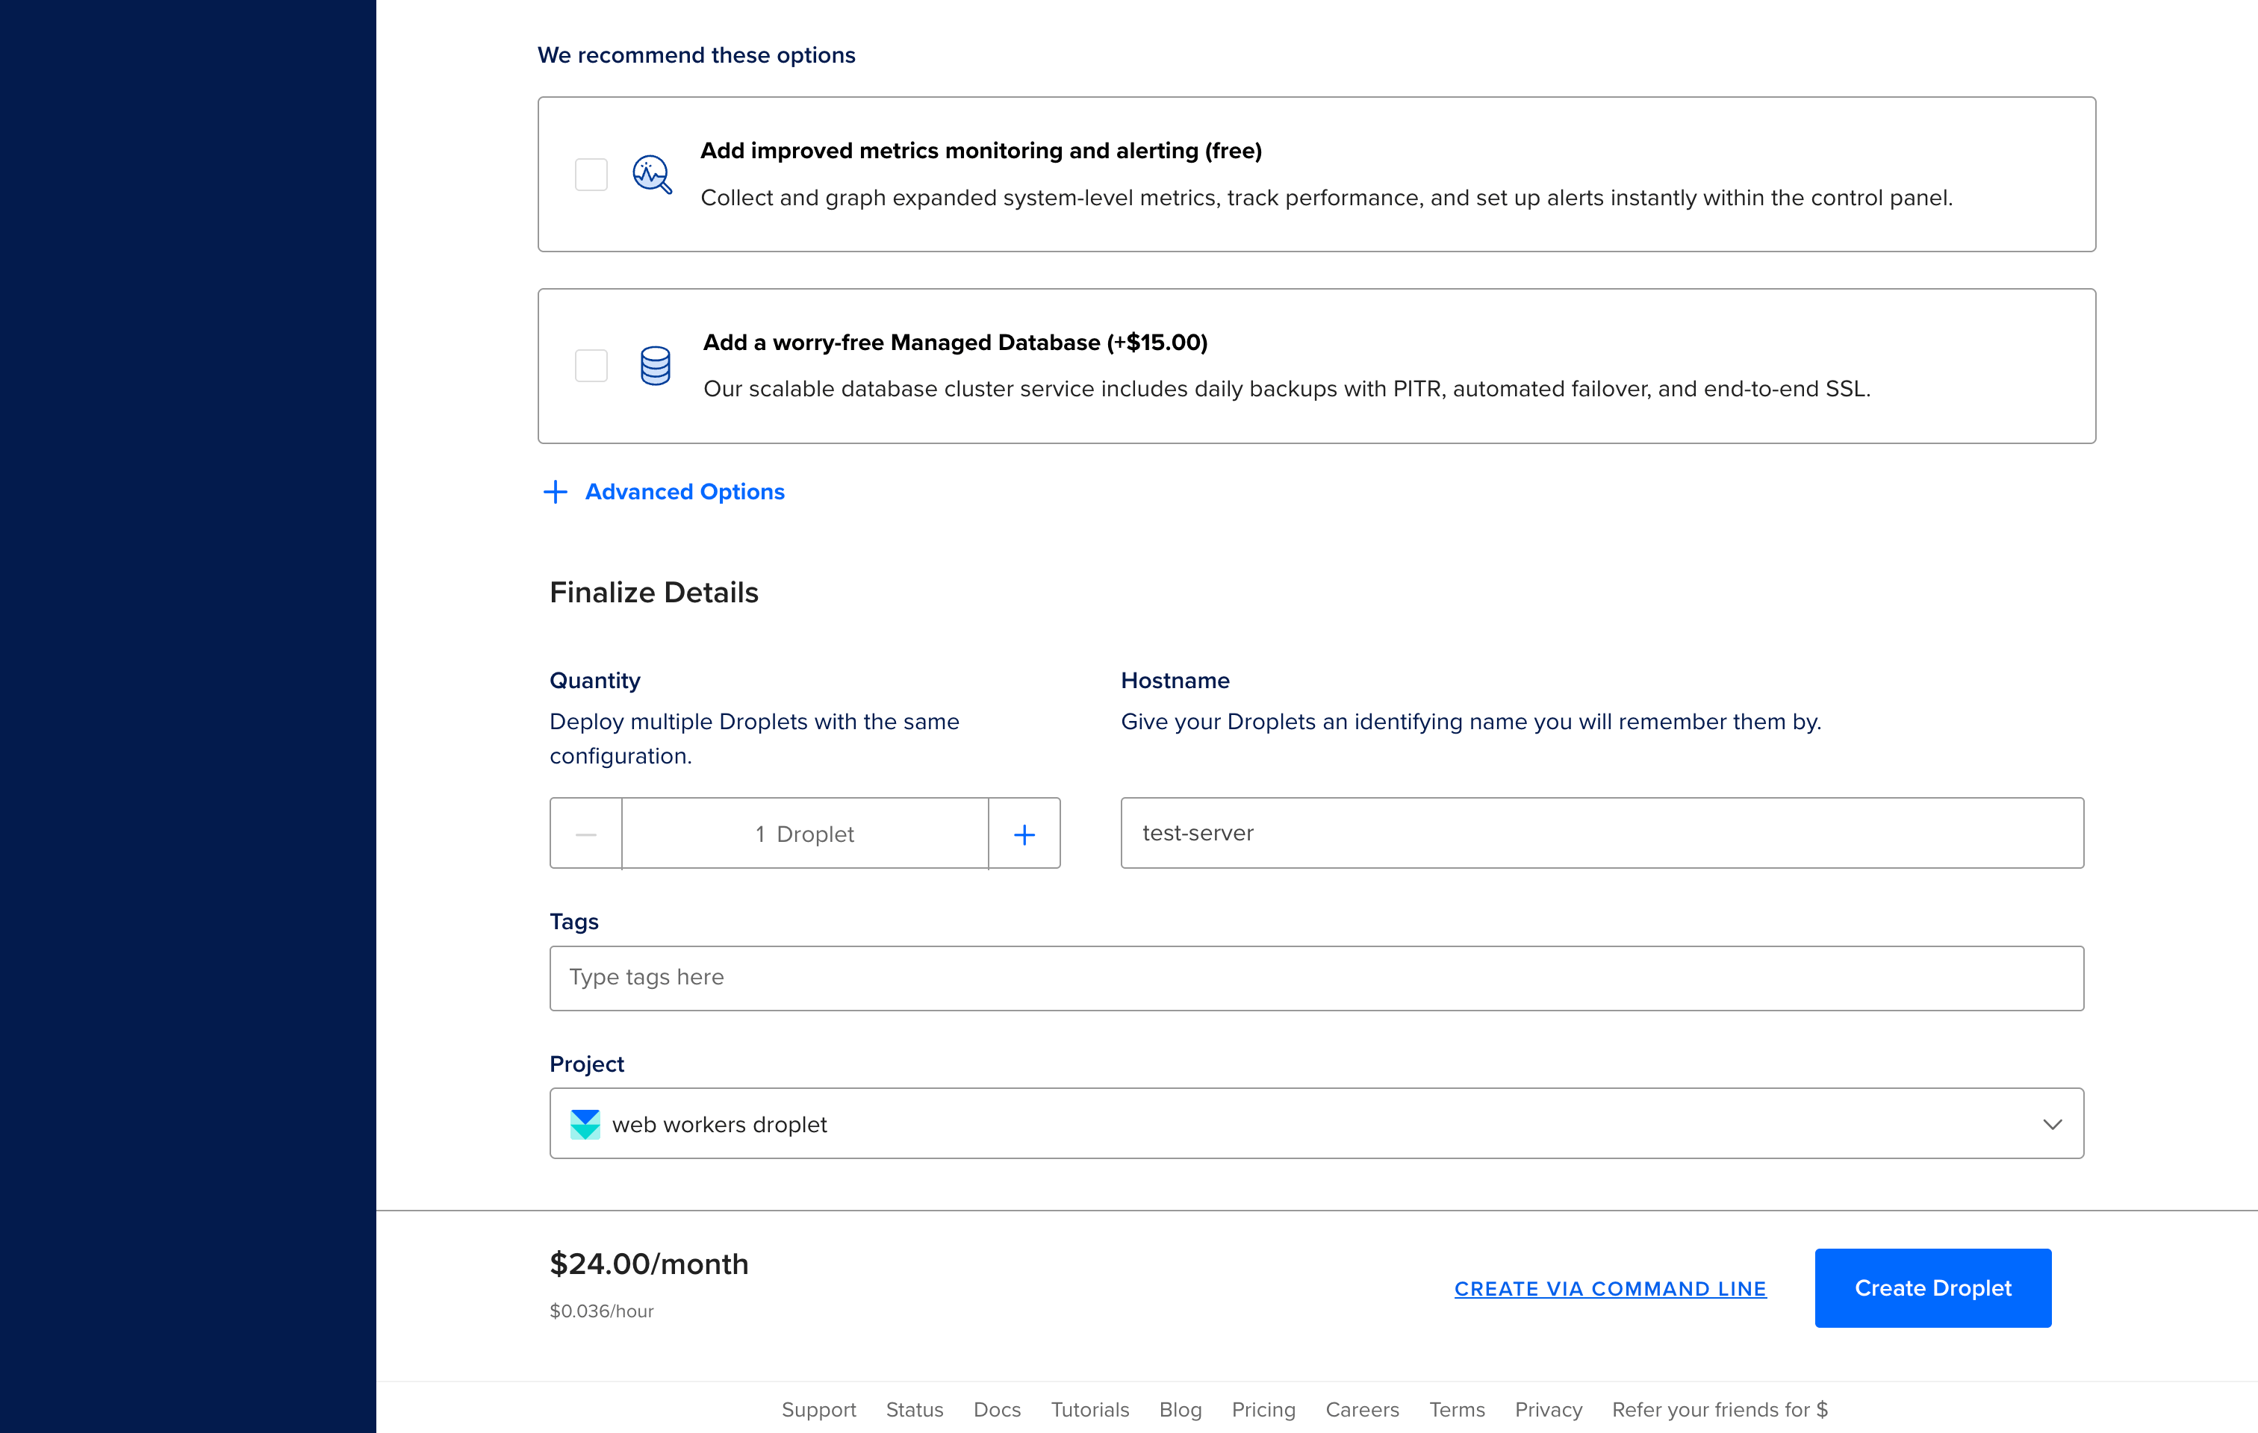The width and height of the screenshot is (2258, 1433).
Task: Expand the Advanced Options section
Action: [685, 491]
